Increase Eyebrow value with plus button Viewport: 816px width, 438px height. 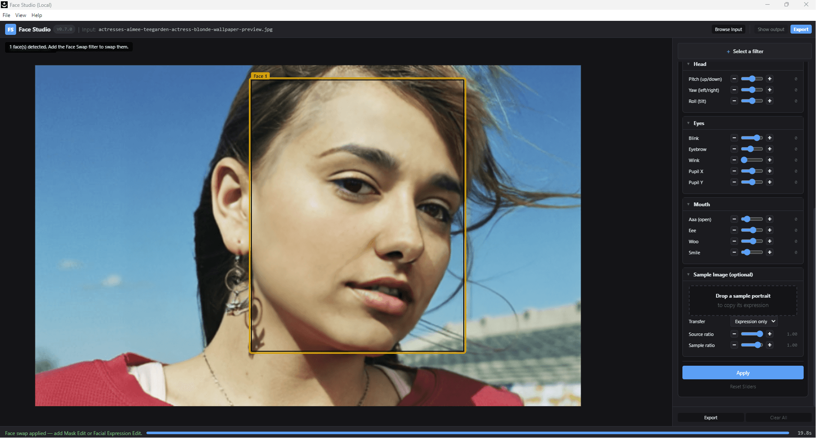[770, 149]
